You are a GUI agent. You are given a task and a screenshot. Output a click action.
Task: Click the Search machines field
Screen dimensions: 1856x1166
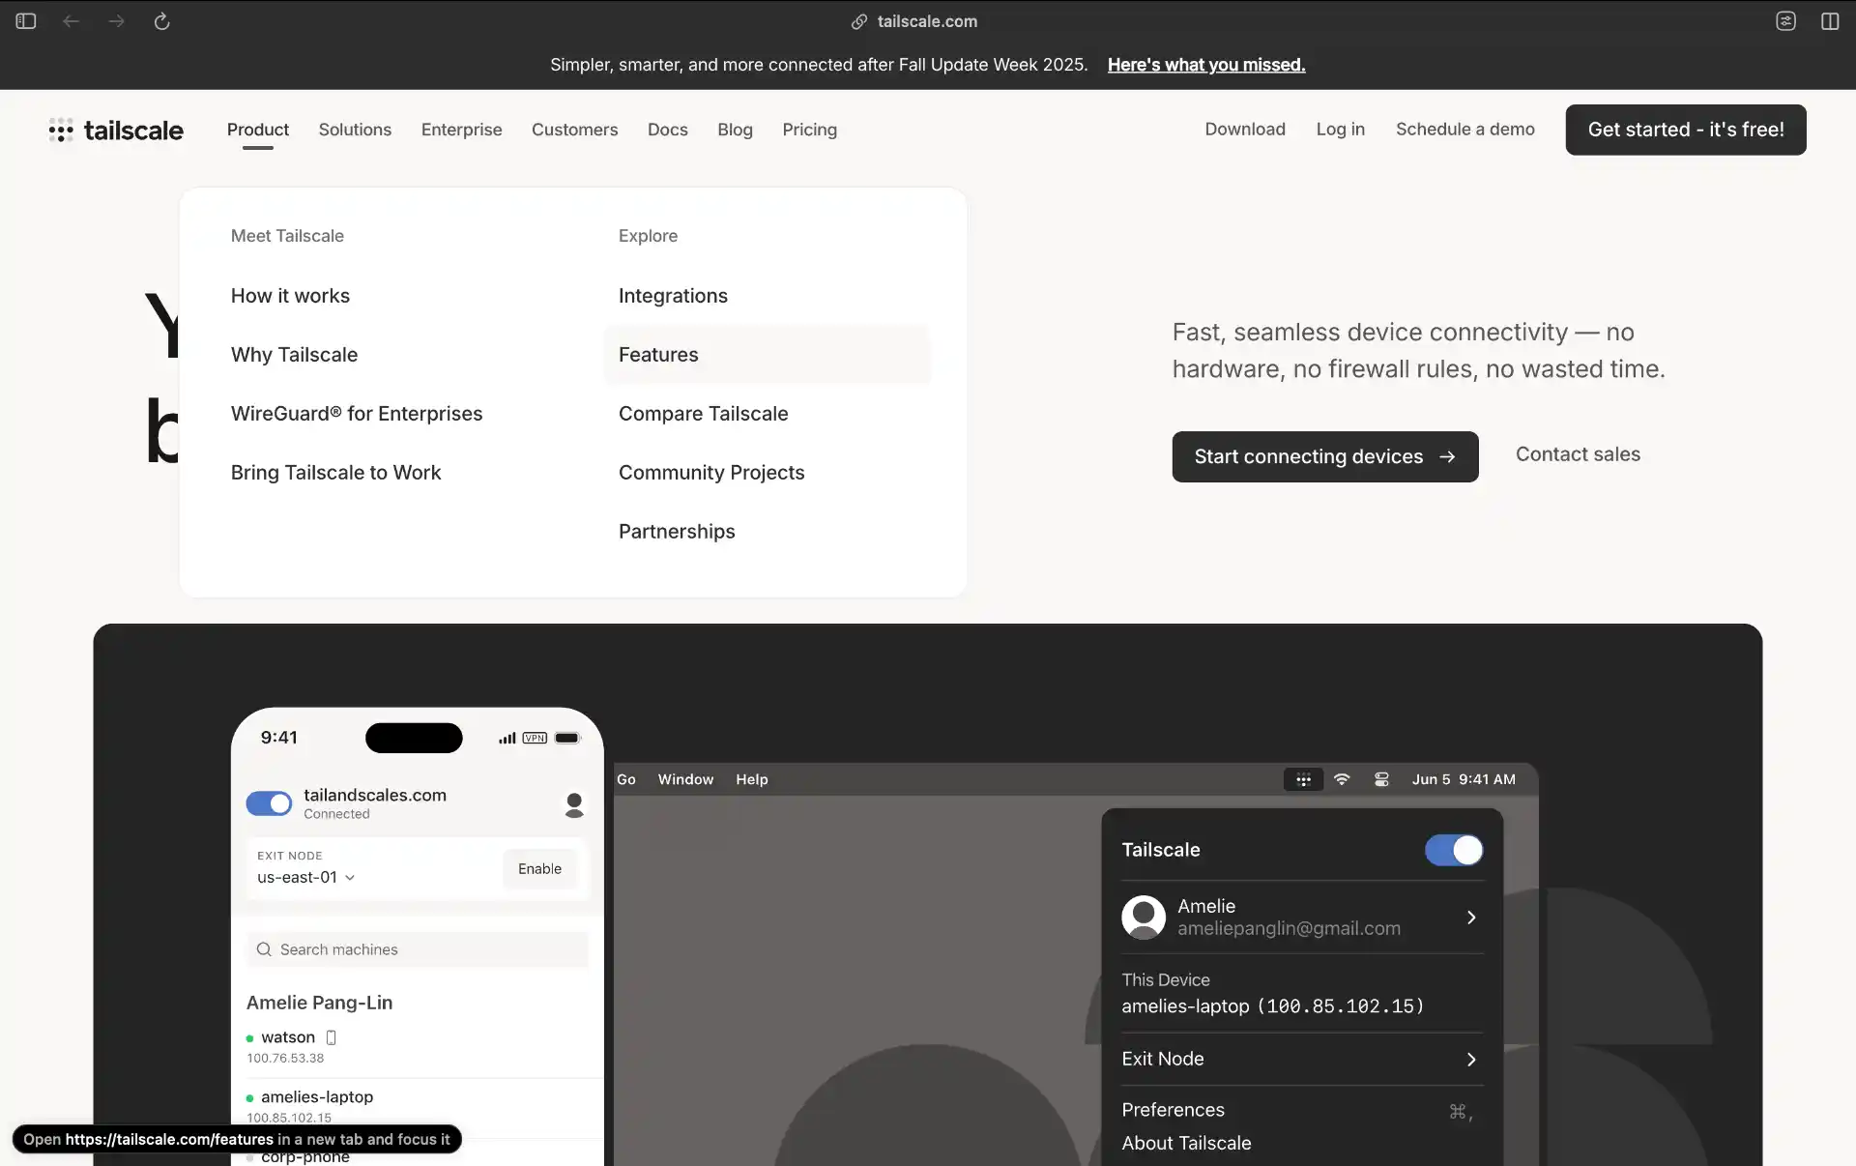click(x=418, y=949)
